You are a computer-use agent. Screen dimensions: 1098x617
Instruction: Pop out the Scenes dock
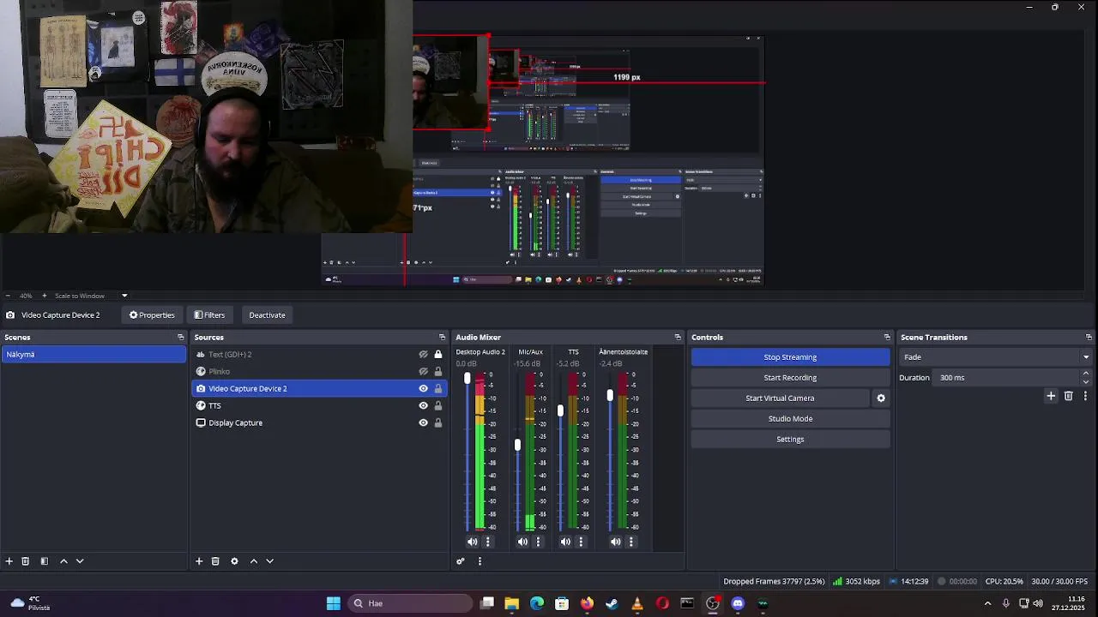pos(180,338)
